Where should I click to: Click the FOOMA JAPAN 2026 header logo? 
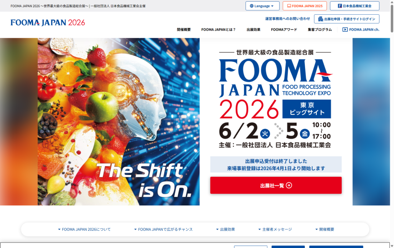48,23
